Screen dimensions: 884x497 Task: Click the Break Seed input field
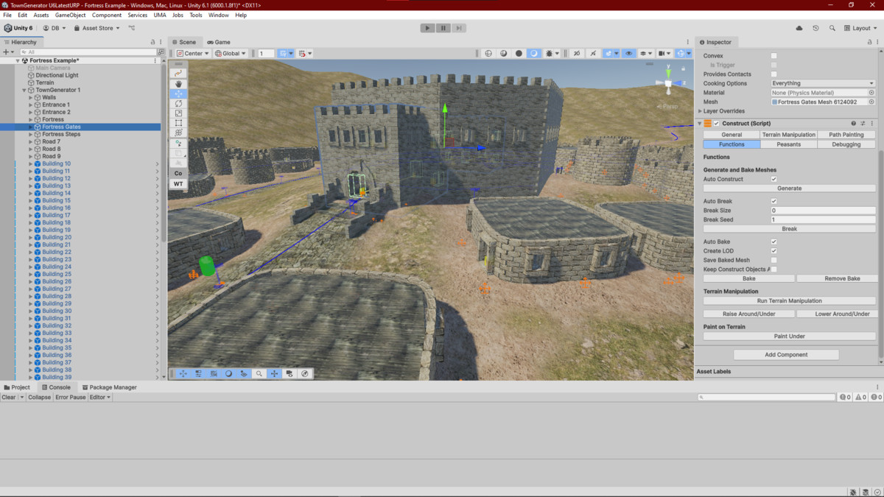pos(823,219)
